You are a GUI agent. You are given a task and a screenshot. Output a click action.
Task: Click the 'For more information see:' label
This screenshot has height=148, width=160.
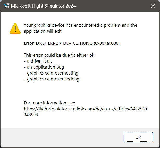coord(49,103)
